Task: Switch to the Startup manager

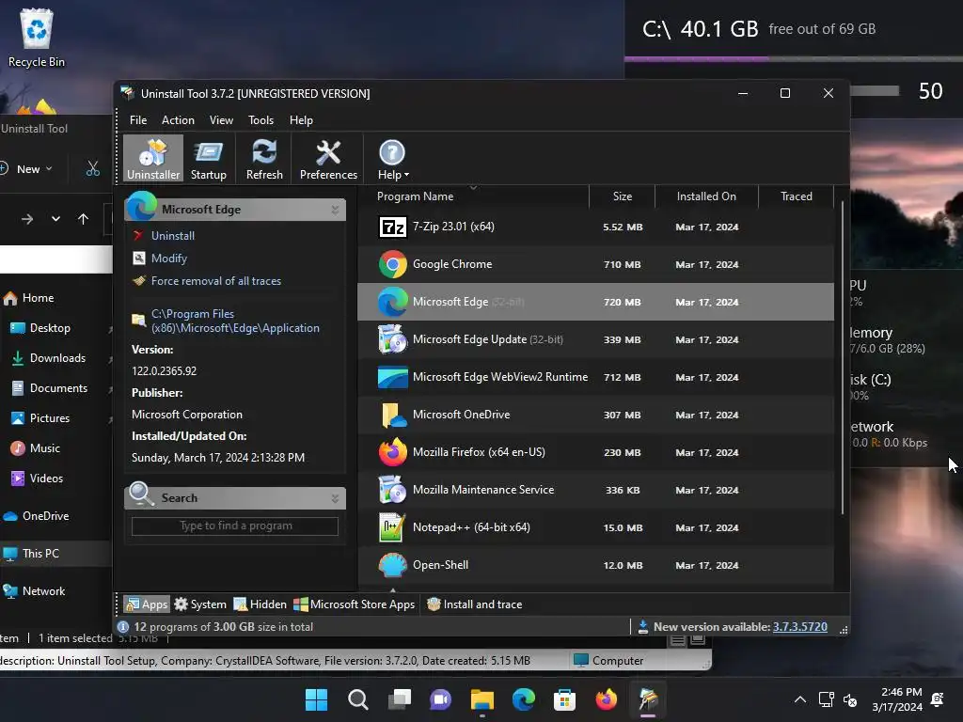Action: point(208,158)
